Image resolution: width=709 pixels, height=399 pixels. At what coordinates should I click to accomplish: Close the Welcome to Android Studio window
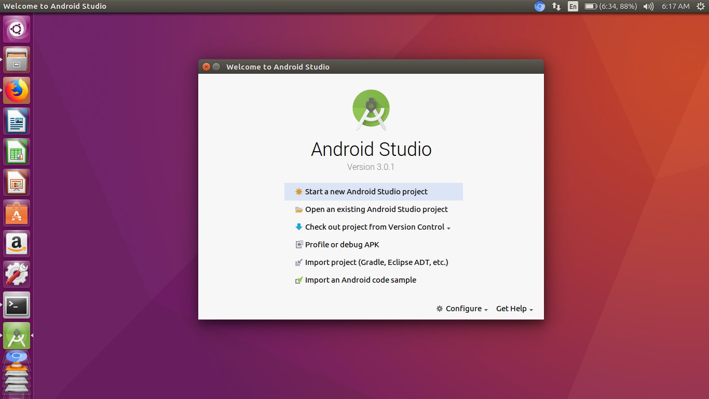pos(206,66)
